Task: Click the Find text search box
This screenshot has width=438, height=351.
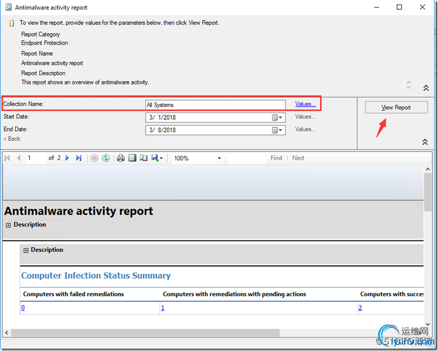Action: coord(247,158)
